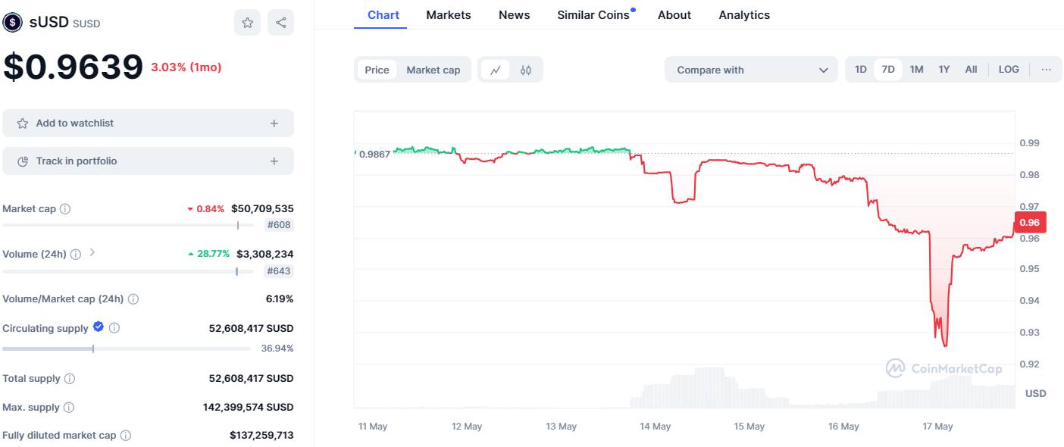This screenshot has width=1064, height=447.
Task: Open the Analytics tab
Action: pyautogui.click(x=744, y=14)
